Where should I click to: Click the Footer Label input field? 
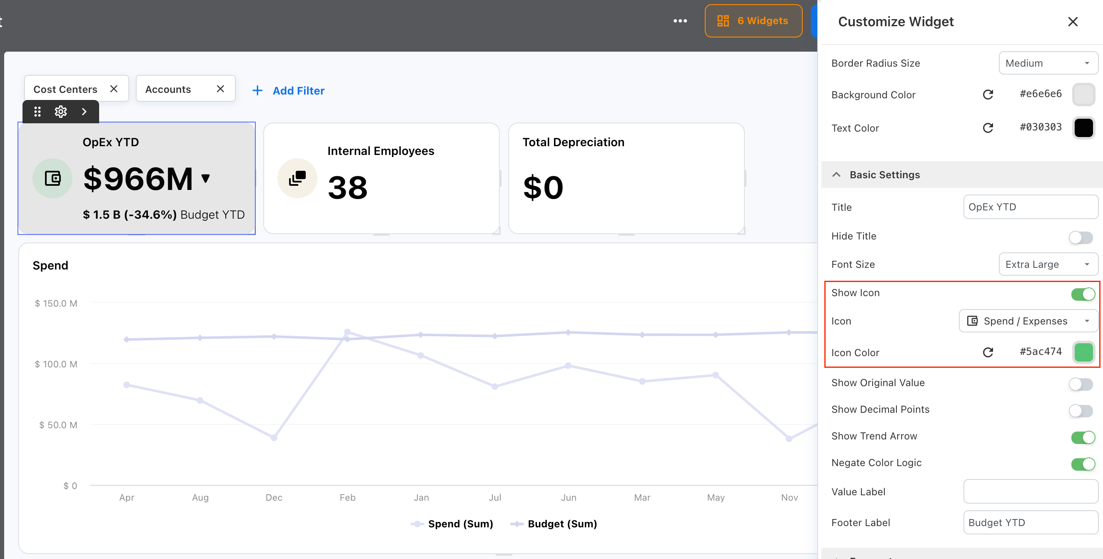(x=1030, y=522)
